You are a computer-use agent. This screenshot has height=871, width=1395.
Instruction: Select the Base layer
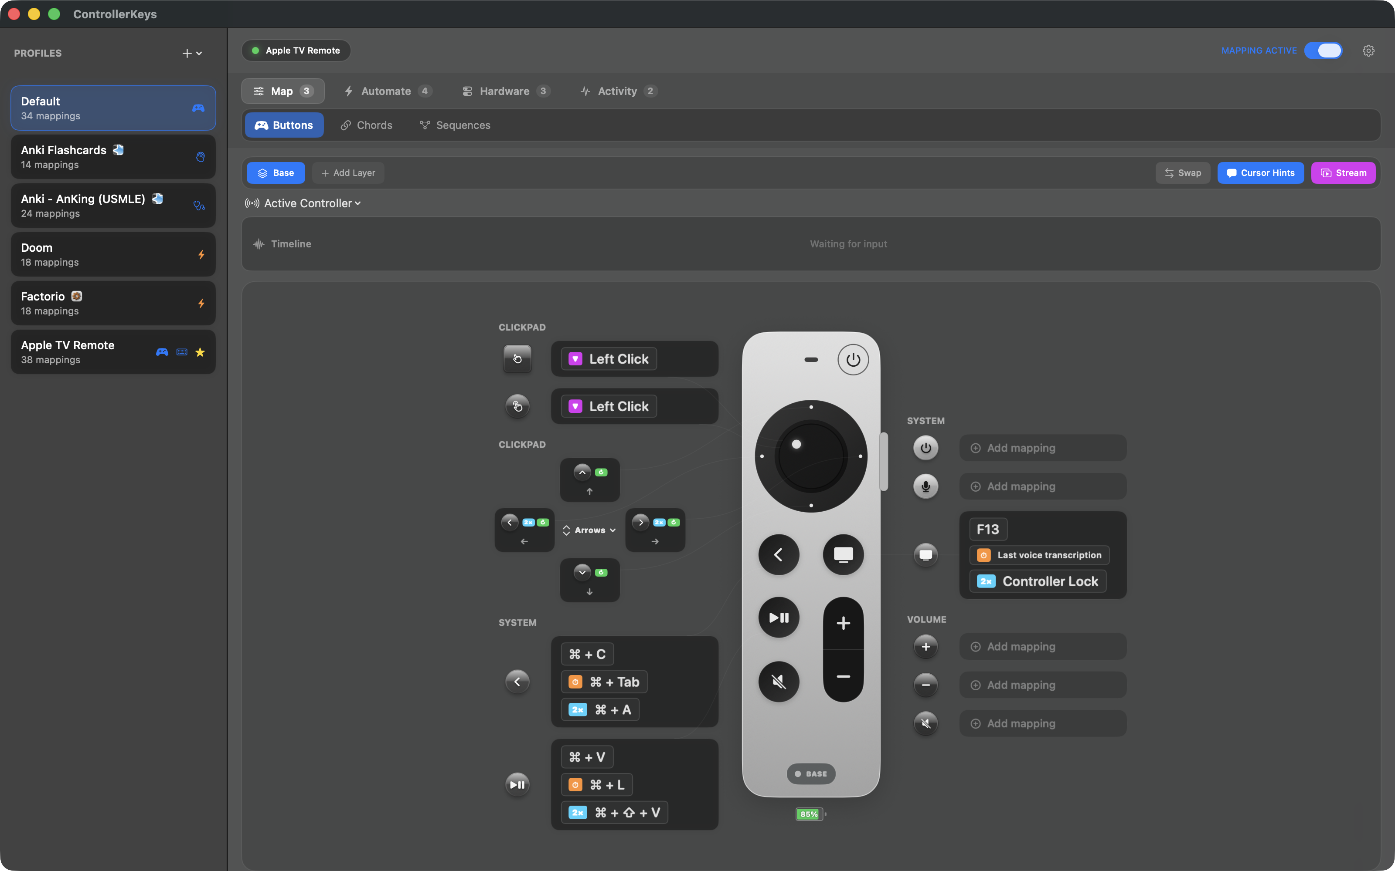coord(276,173)
